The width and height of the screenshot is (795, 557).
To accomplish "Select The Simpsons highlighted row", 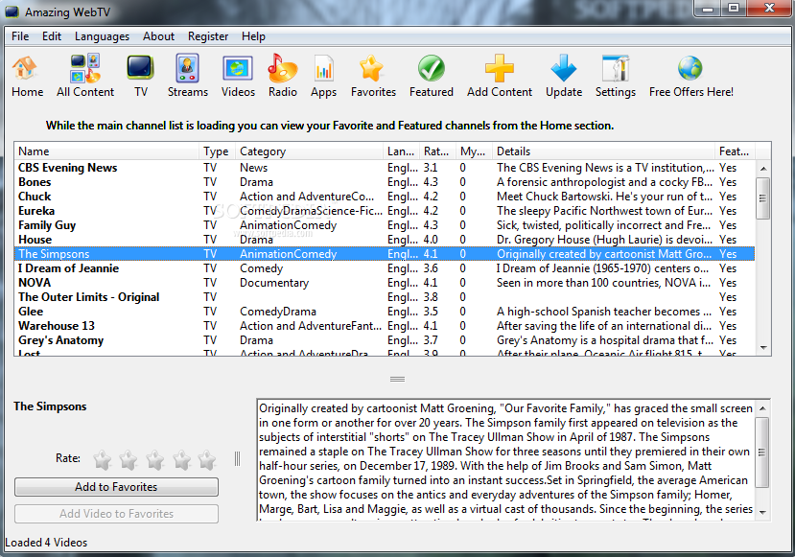I will (385, 254).
